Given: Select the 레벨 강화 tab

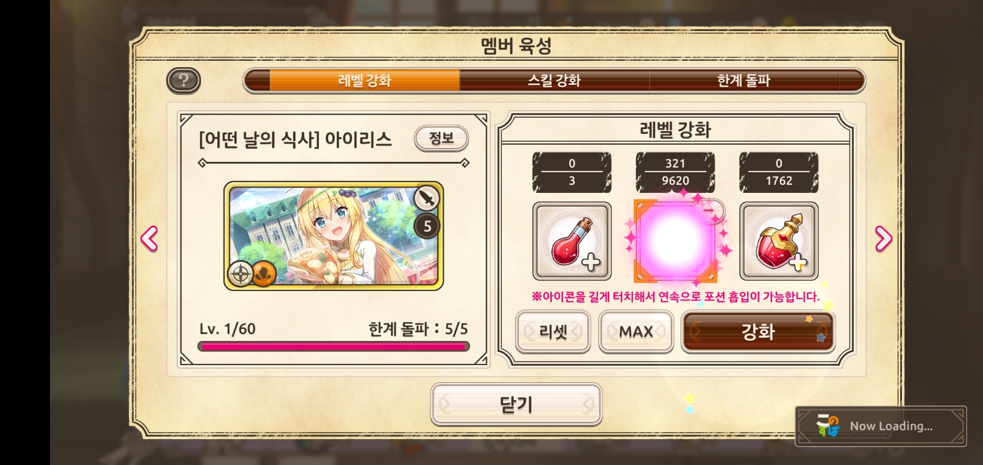Looking at the screenshot, I should tap(364, 80).
